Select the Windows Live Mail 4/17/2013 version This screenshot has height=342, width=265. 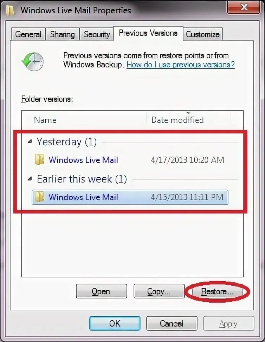(x=130, y=160)
